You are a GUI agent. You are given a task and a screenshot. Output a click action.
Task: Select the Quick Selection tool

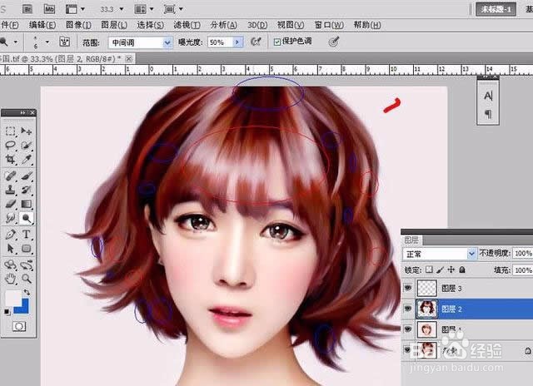[x=26, y=146]
